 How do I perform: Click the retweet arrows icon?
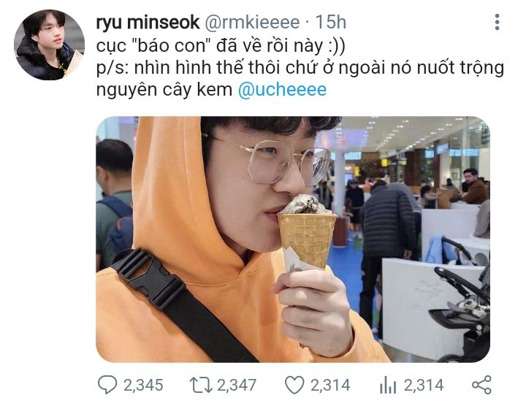coord(201,385)
